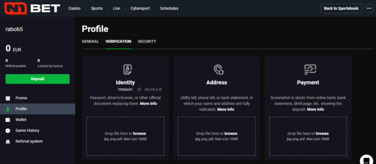Click Back to Sportsbook button

click(x=341, y=8)
